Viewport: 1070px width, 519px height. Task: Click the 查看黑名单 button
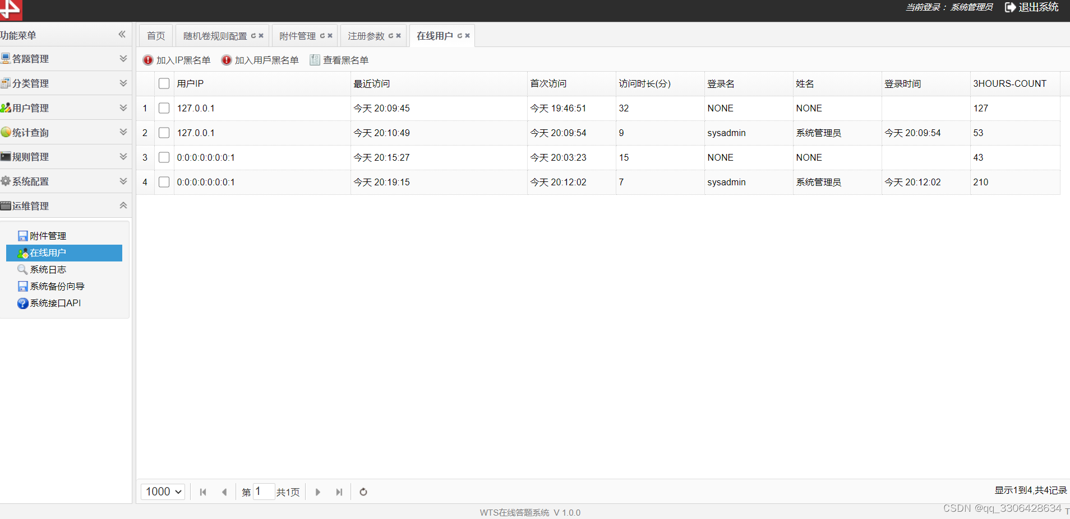339,60
